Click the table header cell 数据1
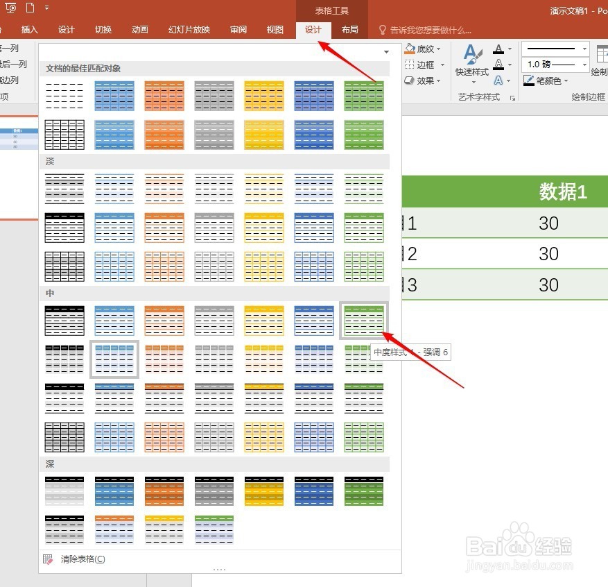608x587 pixels. pyautogui.click(x=563, y=192)
